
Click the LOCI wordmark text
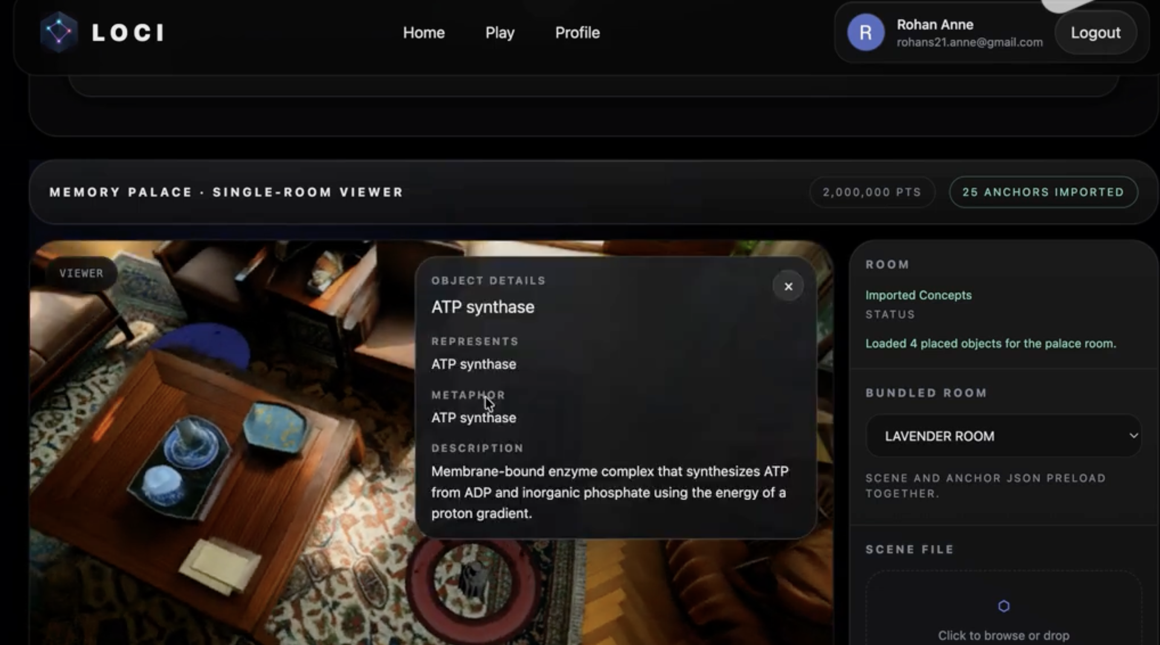pyautogui.click(x=128, y=32)
